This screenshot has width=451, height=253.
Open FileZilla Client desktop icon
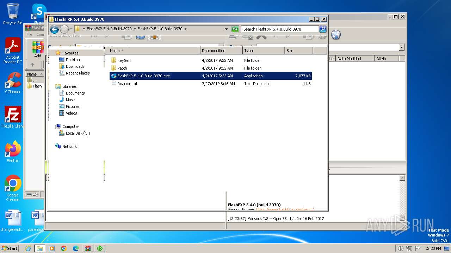13,117
